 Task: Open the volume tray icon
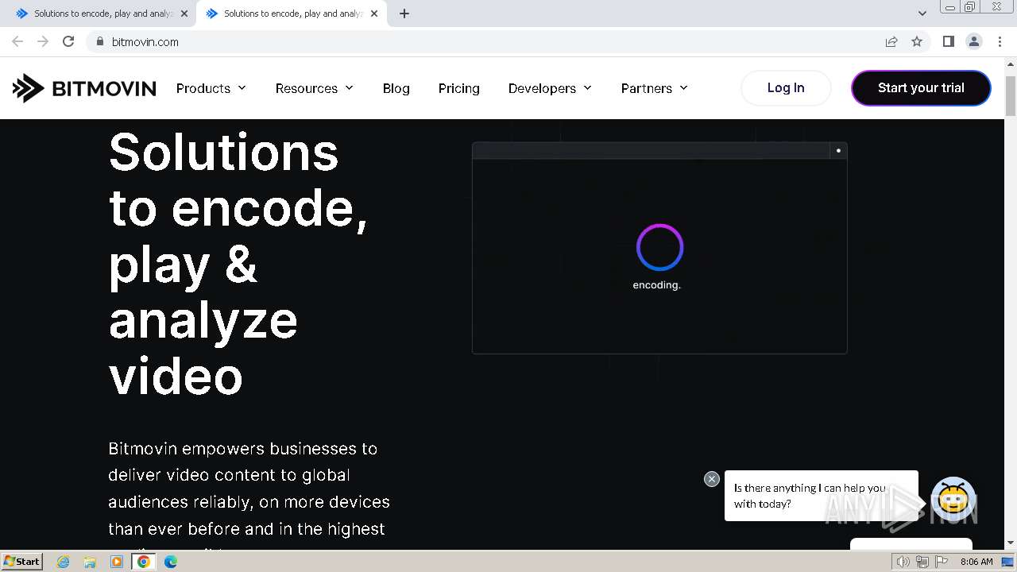pos(903,562)
